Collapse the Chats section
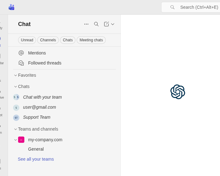Viewport: 220px width, 176px height. coord(16,87)
